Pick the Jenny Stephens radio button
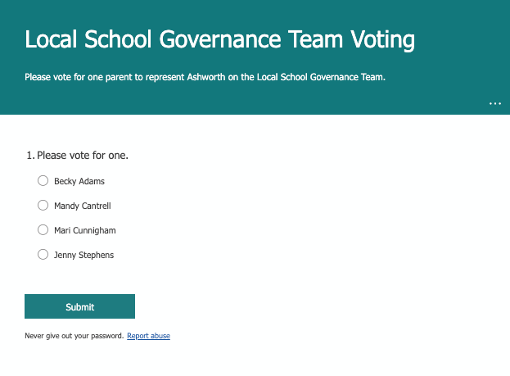Viewport: 510px width, 376px height. [43, 255]
